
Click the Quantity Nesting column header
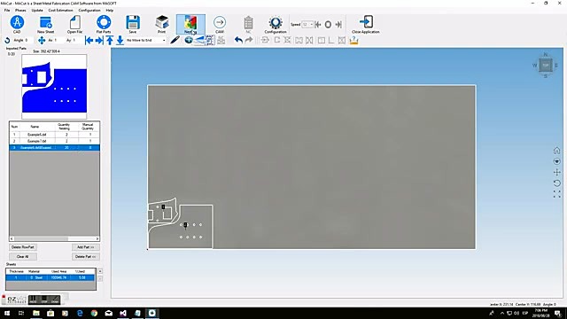(x=64, y=127)
